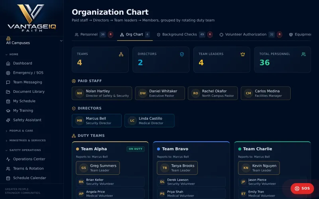Collapse the HOME sidebar section
The image size is (319, 199).
pos(12,55)
